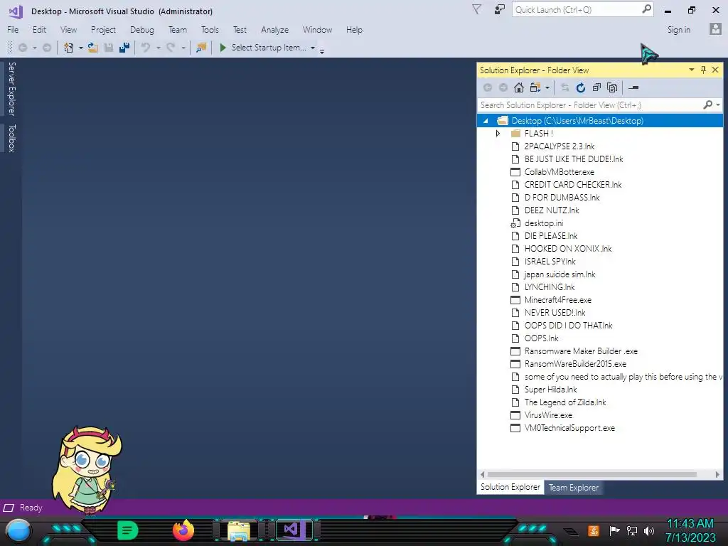Select VirusWire.exe in the list

click(x=548, y=415)
